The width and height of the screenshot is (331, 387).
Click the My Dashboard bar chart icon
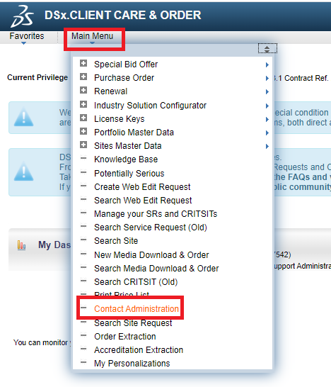[x=21, y=245]
